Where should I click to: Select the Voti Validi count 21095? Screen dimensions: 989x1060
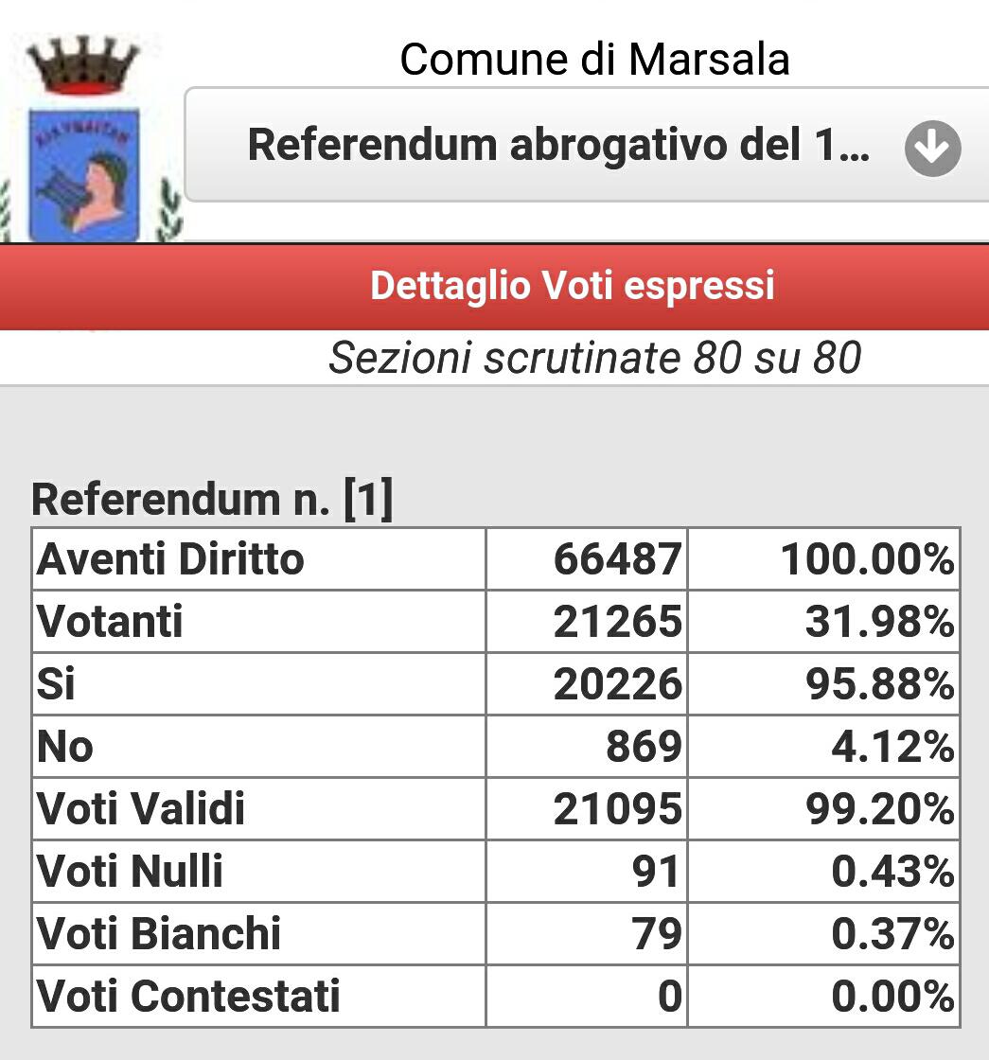pos(617,809)
